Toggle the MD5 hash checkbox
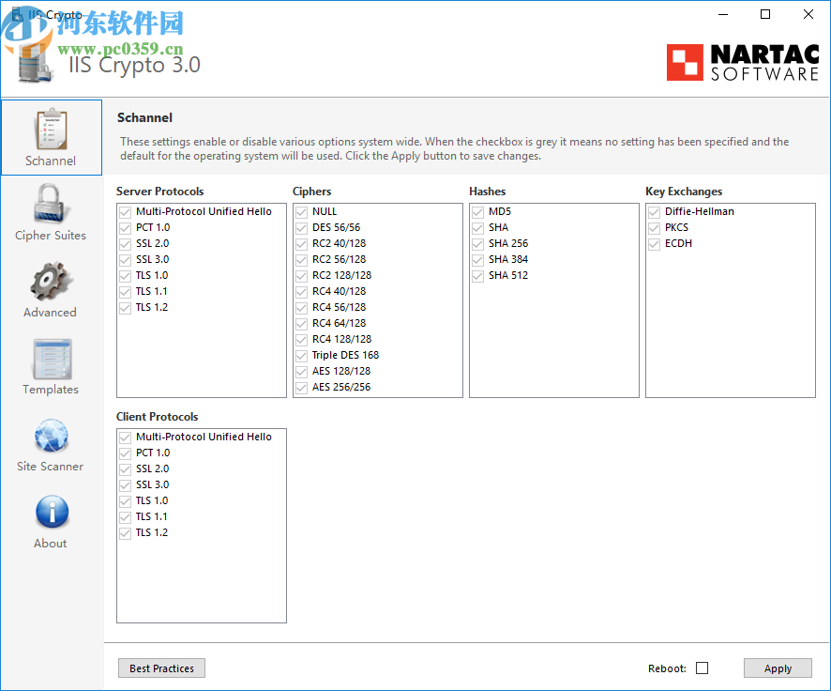 coord(478,212)
